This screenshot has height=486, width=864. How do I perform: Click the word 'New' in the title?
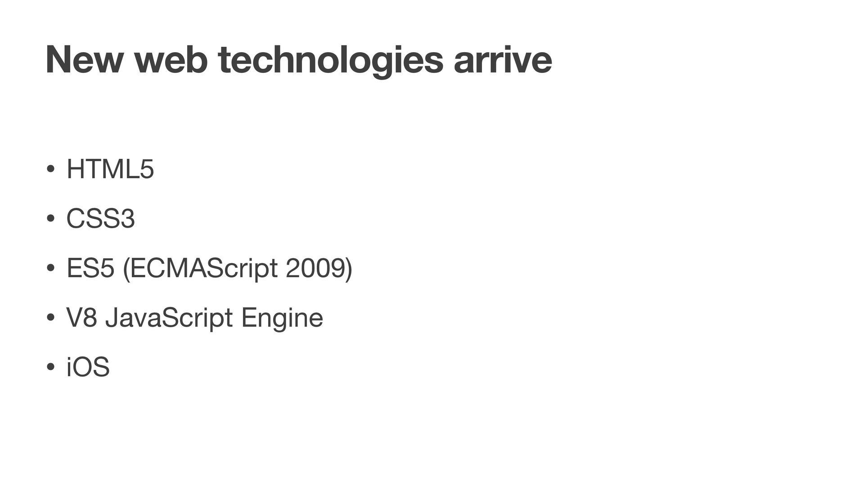coord(83,60)
